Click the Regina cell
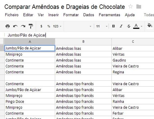 click(x=133, y=72)
